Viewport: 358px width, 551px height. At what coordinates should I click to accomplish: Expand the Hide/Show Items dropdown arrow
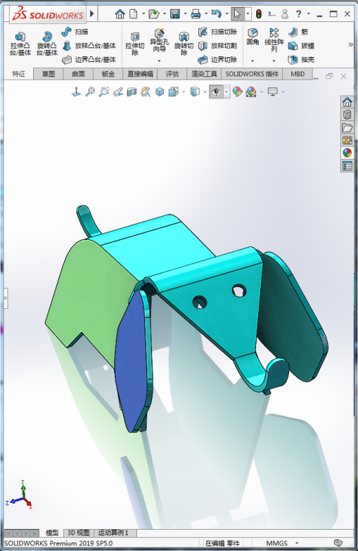[x=227, y=92]
